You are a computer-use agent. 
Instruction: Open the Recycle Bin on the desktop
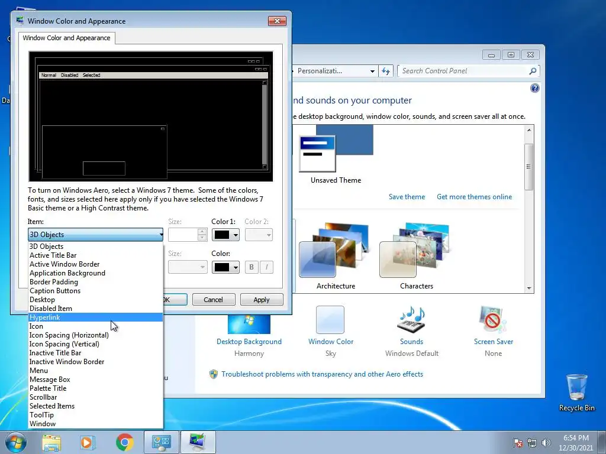576,393
